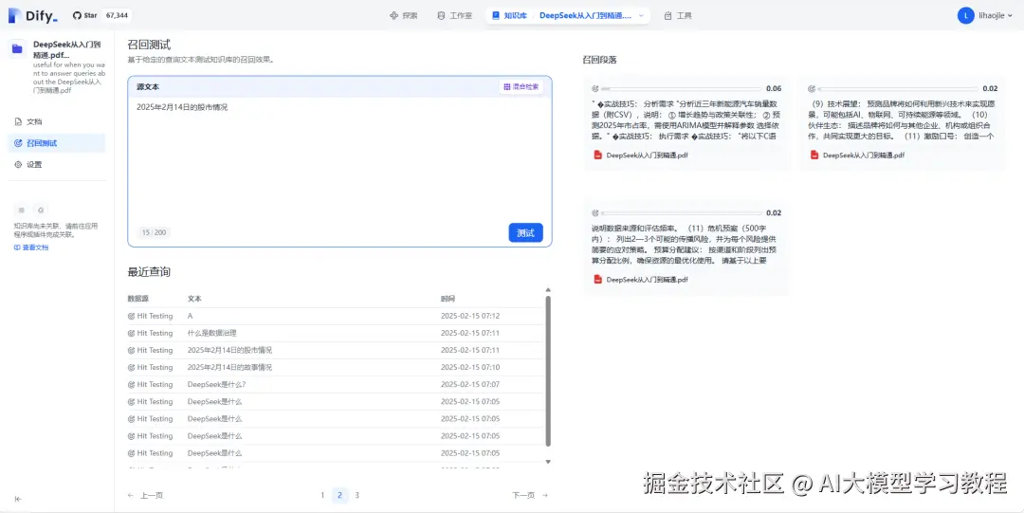This screenshot has height=513, width=1024.
Task: Click score icon on 说明数据来源 card
Action: tap(594, 213)
